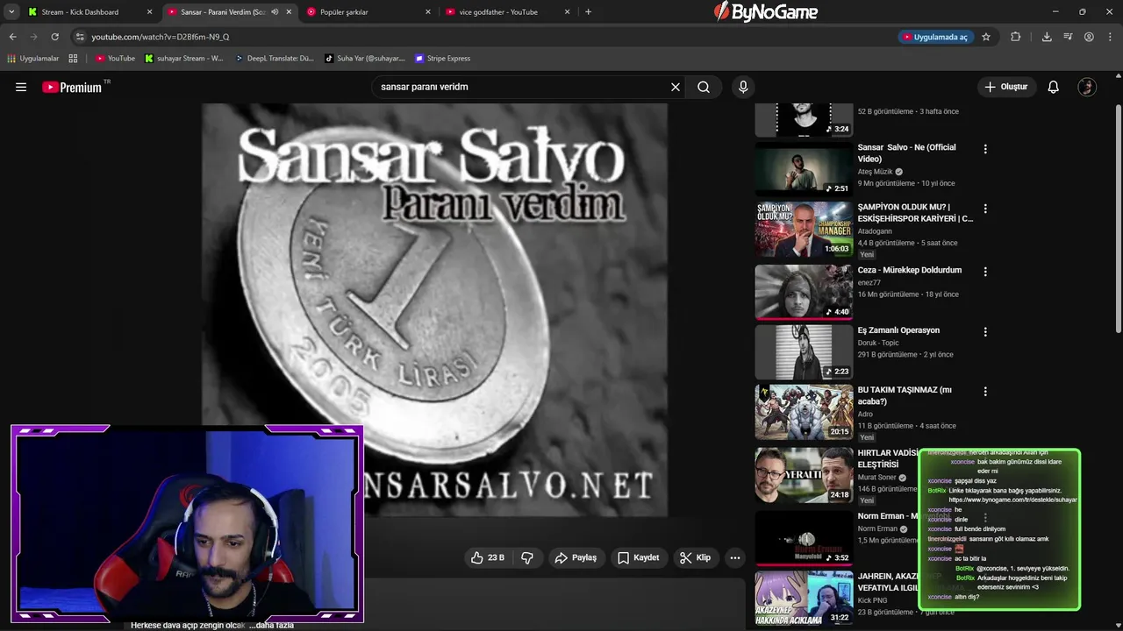Image resolution: width=1123 pixels, height=631 pixels.
Task: Open Suha Yar TikTok bookmark
Action: [365, 59]
